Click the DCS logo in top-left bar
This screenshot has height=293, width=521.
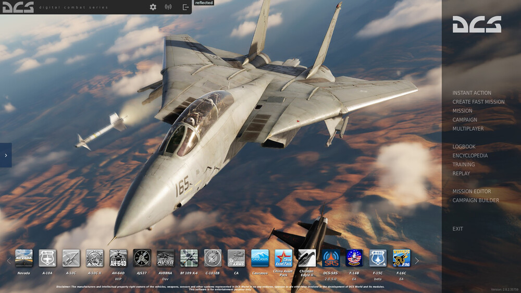coord(18,7)
